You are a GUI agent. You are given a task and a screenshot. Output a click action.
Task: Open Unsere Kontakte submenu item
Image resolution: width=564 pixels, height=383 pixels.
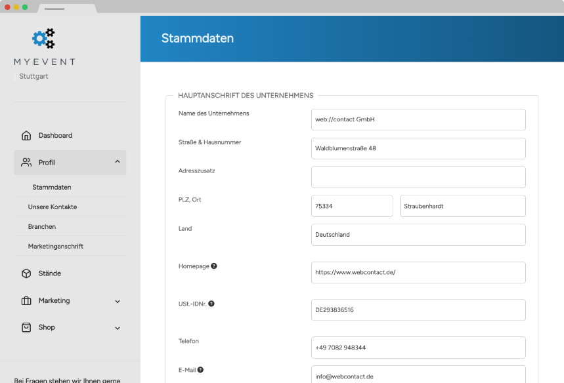tap(53, 207)
